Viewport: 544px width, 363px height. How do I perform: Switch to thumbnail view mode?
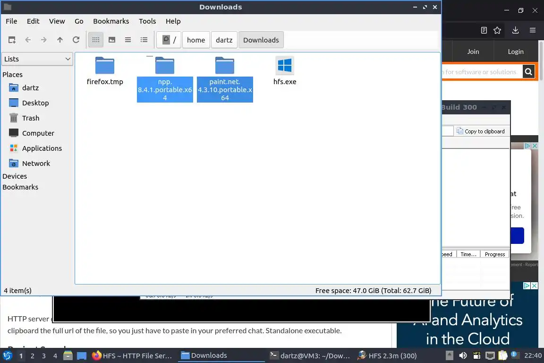click(x=112, y=40)
